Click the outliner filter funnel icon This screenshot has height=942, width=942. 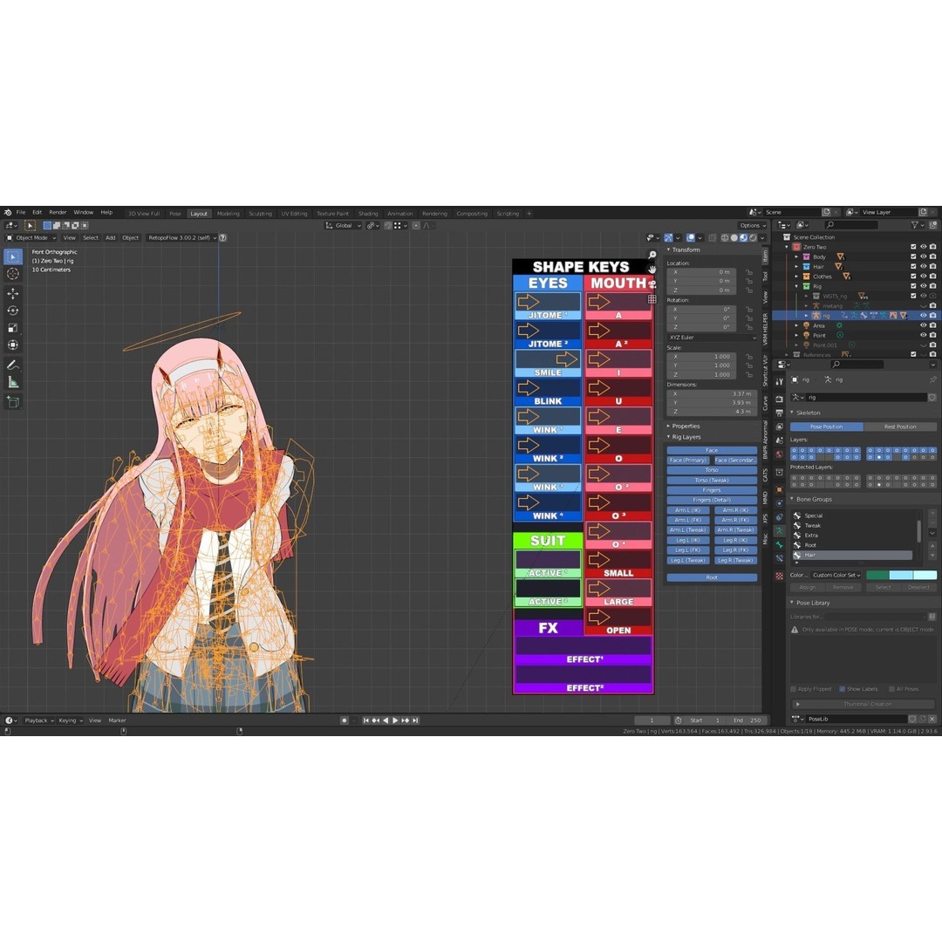tap(915, 225)
